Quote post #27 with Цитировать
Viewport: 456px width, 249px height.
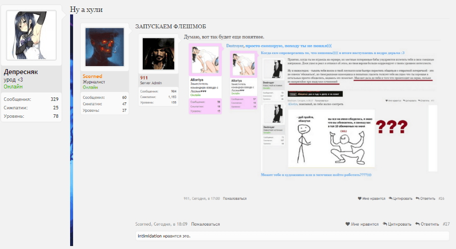[397, 224]
